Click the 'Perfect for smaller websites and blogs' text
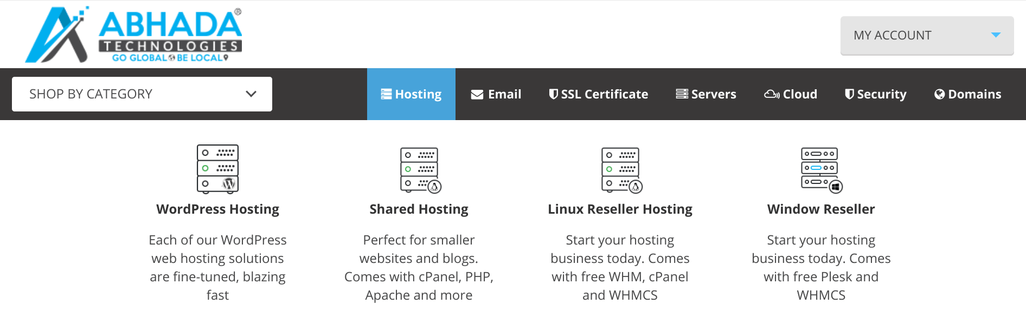This screenshot has width=1026, height=310. click(419, 267)
